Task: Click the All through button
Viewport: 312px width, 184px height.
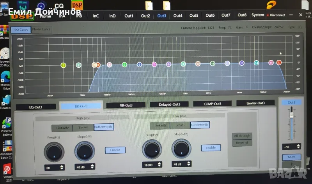Action: [x=242, y=136]
